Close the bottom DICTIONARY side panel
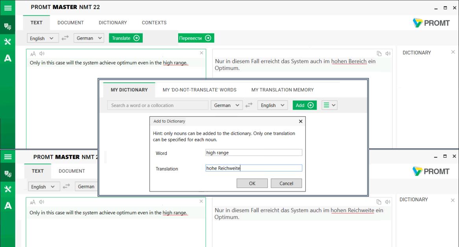The width and height of the screenshot is (459, 247). coord(453,200)
